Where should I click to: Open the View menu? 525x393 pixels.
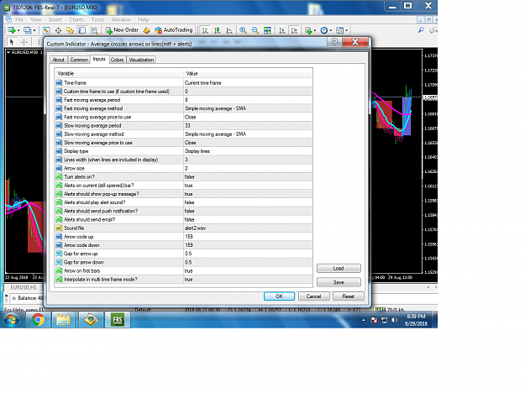tap(36, 19)
